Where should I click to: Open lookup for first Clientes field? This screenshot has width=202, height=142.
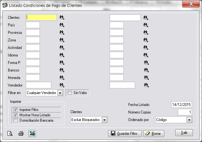(62, 18)
